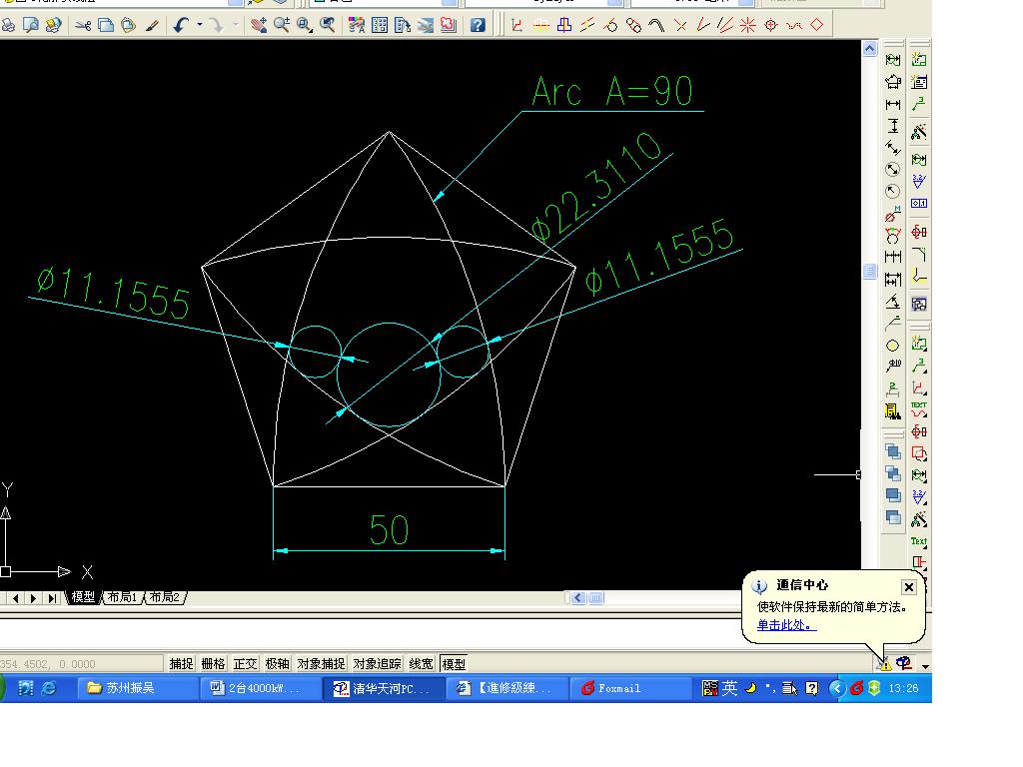The image size is (1023, 767).
Task: Click the Bring to Front draw order icon
Action: click(893, 451)
